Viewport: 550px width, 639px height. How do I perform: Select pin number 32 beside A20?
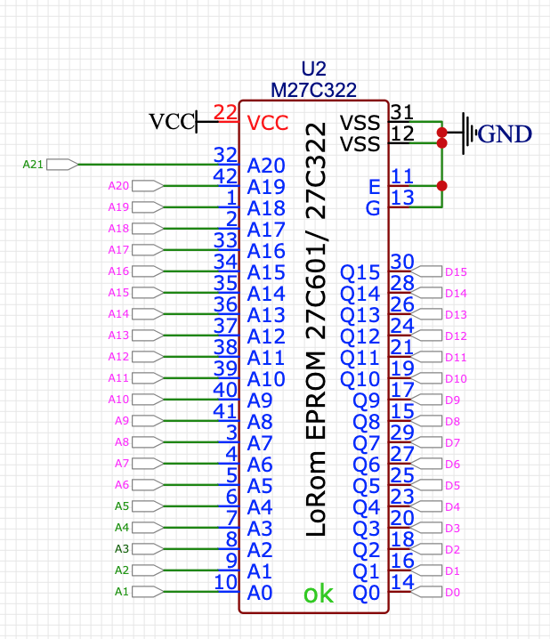pos(225,155)
